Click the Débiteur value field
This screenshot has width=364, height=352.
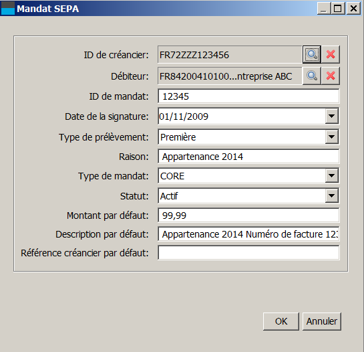[230, 76]
